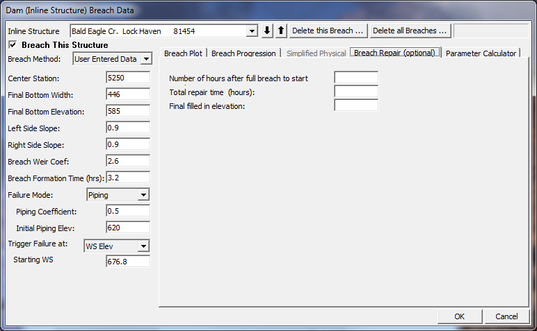537x331 pixels.
Task: Select the Final filled in elevation field
Action: [355, 105]
